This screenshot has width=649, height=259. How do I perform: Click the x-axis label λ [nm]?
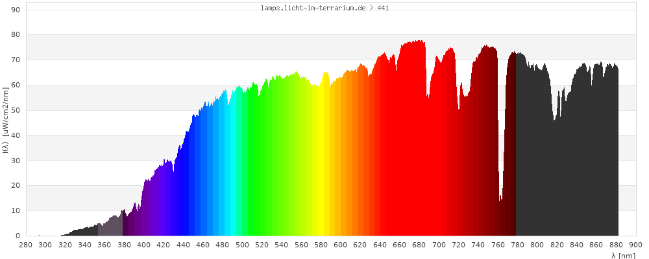tap(623, 256)
